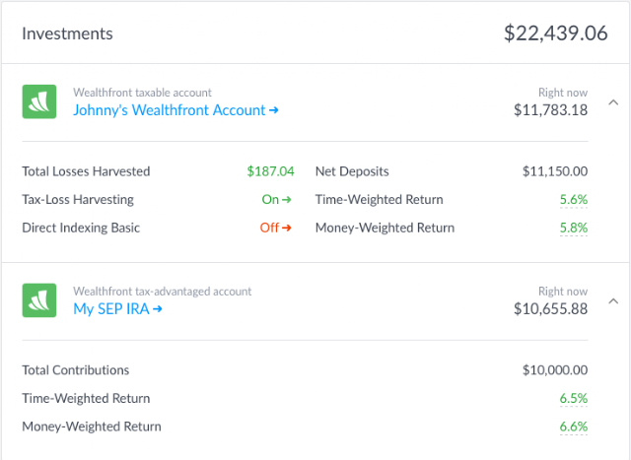Click the $10,655.88 SEP IRA balance
631x460 pixels.
550,309
